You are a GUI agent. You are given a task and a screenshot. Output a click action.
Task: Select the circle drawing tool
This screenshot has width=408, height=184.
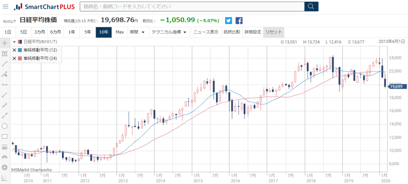pos(5,126)
